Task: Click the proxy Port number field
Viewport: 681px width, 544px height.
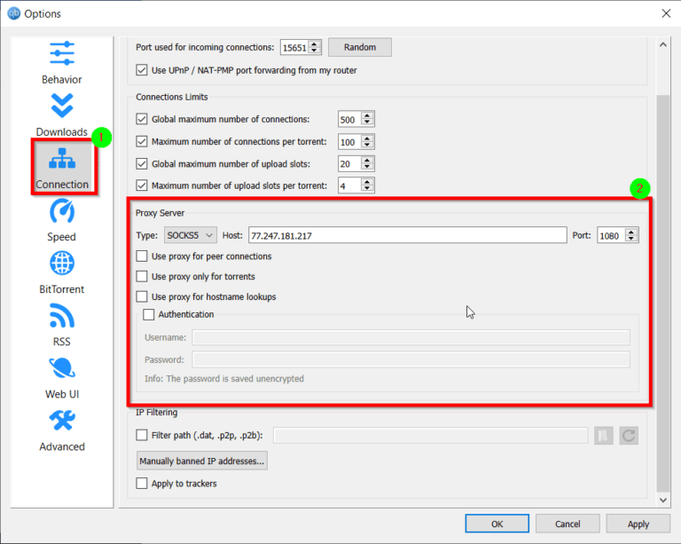Action: pyautogui.click(x=611, y=235)
